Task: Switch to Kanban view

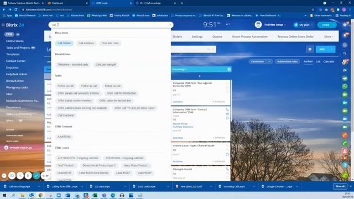Action: click(x=308, y=61)
